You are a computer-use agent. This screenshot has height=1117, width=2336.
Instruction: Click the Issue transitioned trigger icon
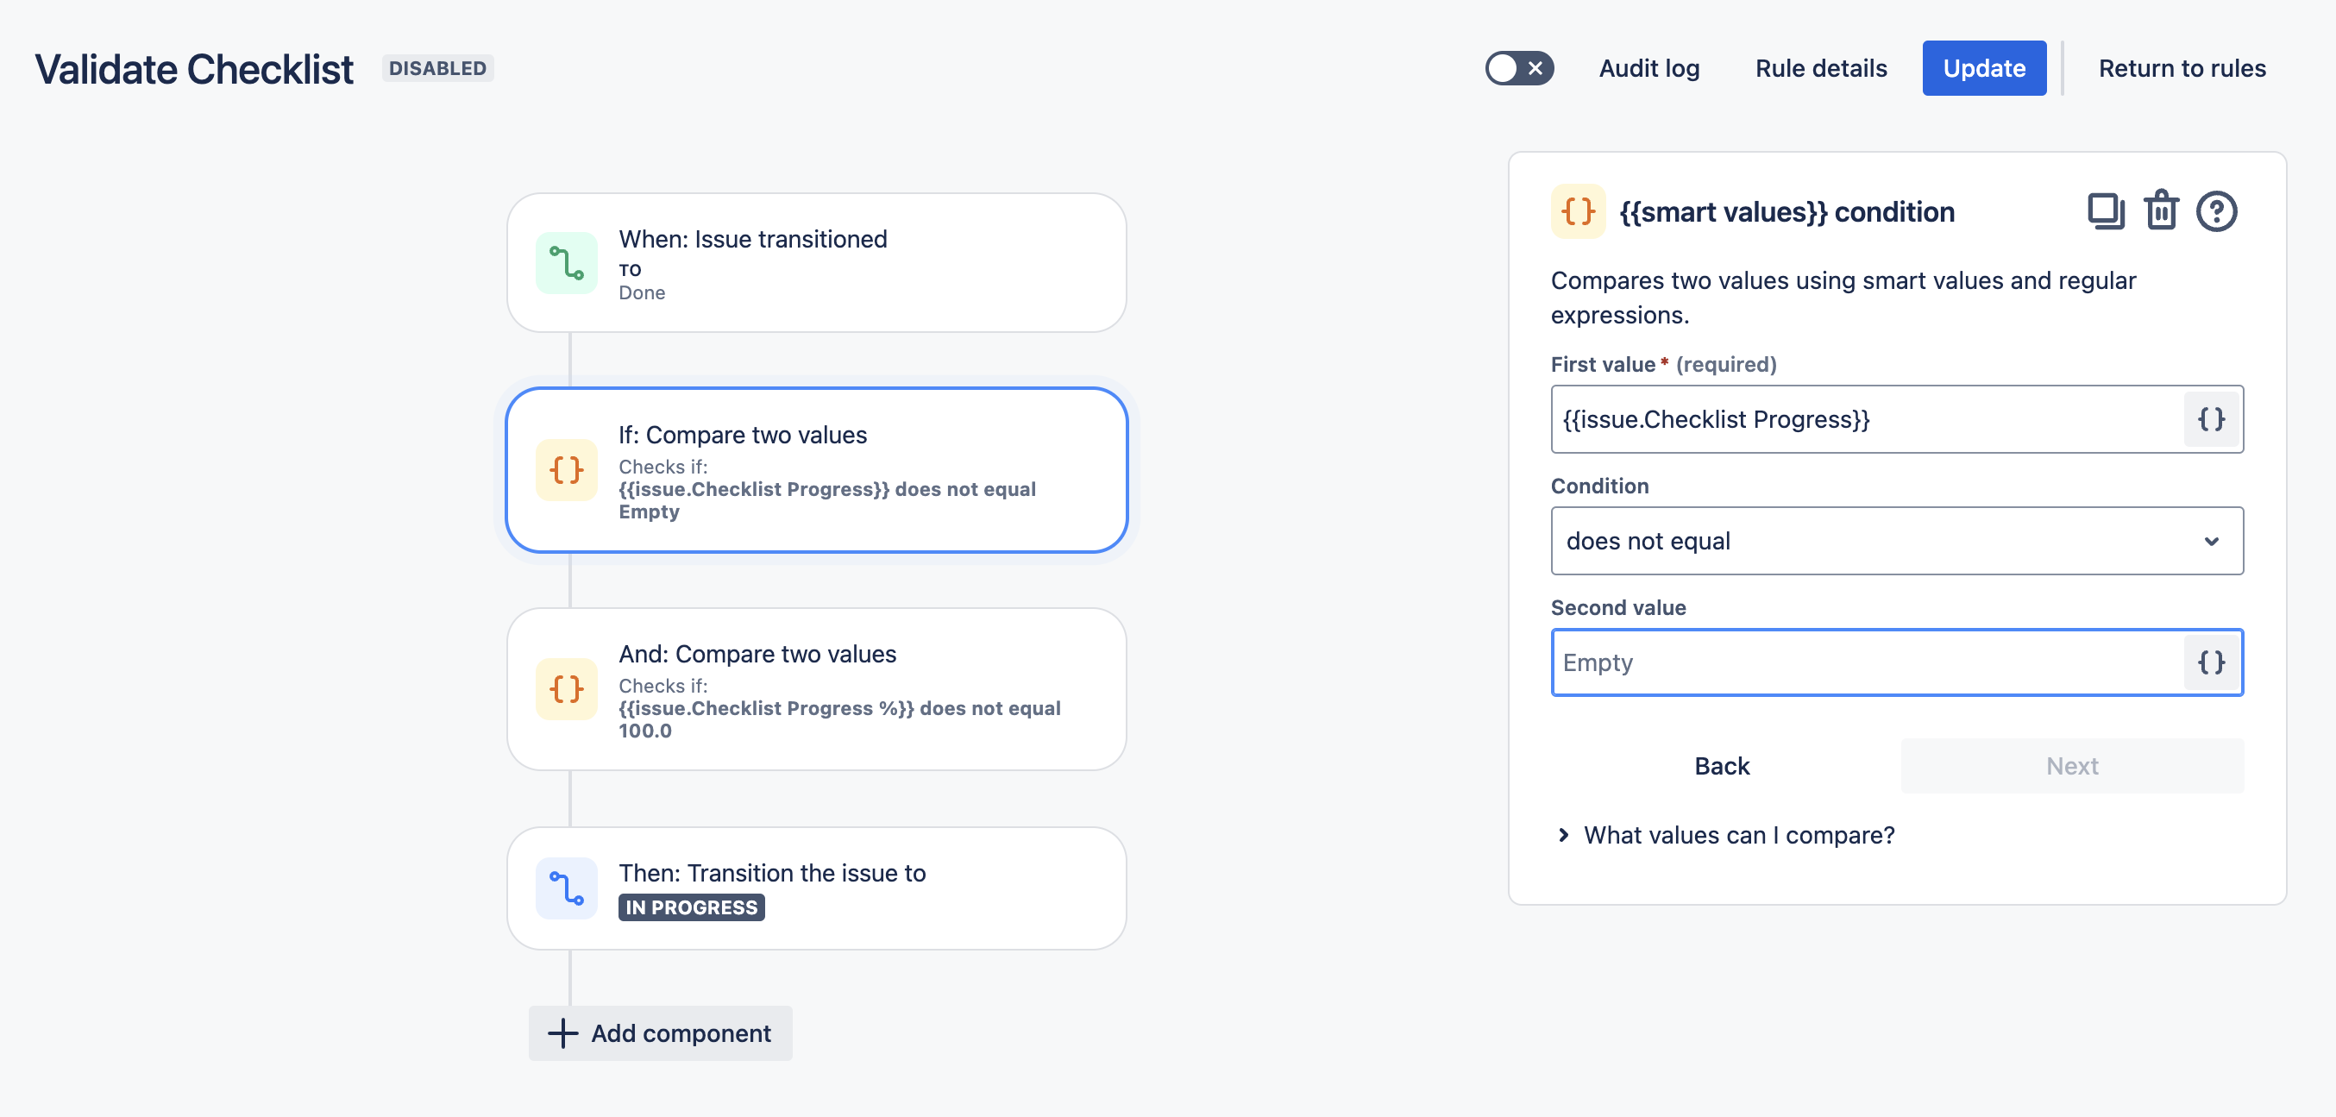click(567, 263)
